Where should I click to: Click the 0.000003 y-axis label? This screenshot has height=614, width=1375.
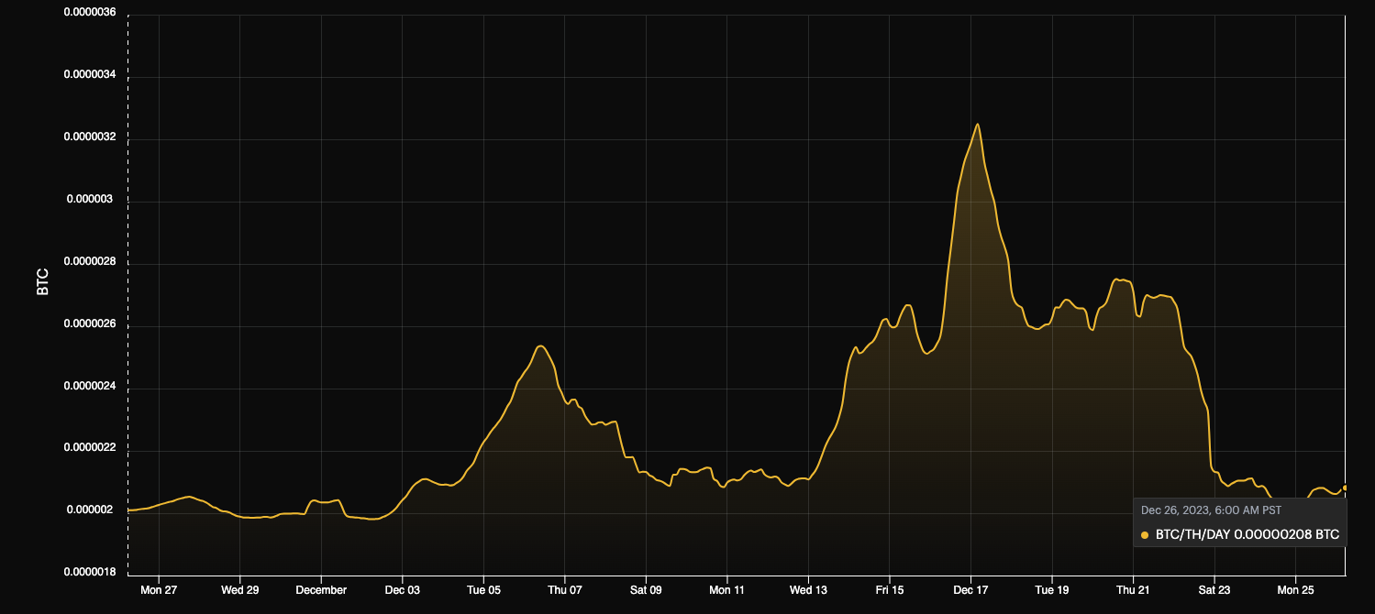coord(92,200)
